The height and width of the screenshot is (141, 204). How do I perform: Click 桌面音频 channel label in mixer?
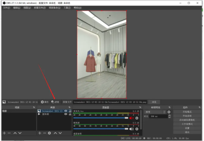pos(77,134)
